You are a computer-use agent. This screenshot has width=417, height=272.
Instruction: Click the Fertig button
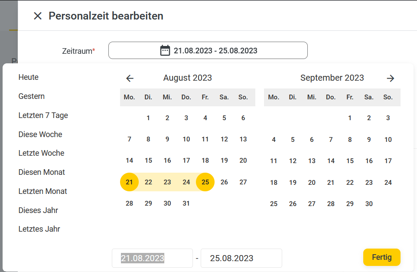point(381,257)
